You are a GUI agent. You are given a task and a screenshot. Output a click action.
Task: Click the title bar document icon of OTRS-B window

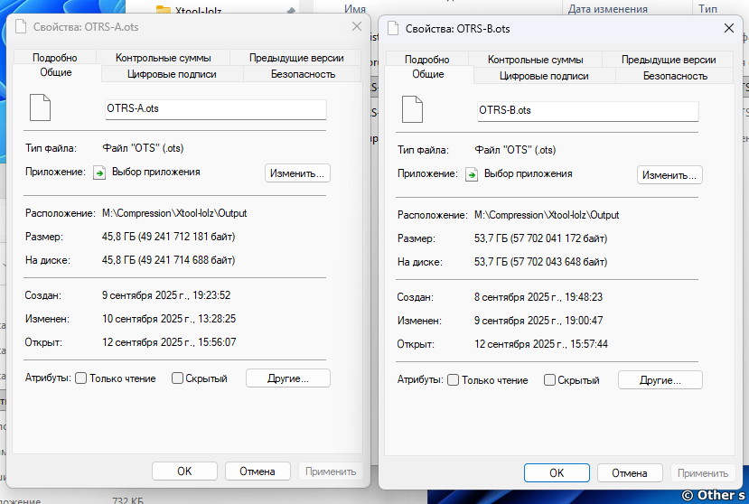392,29
